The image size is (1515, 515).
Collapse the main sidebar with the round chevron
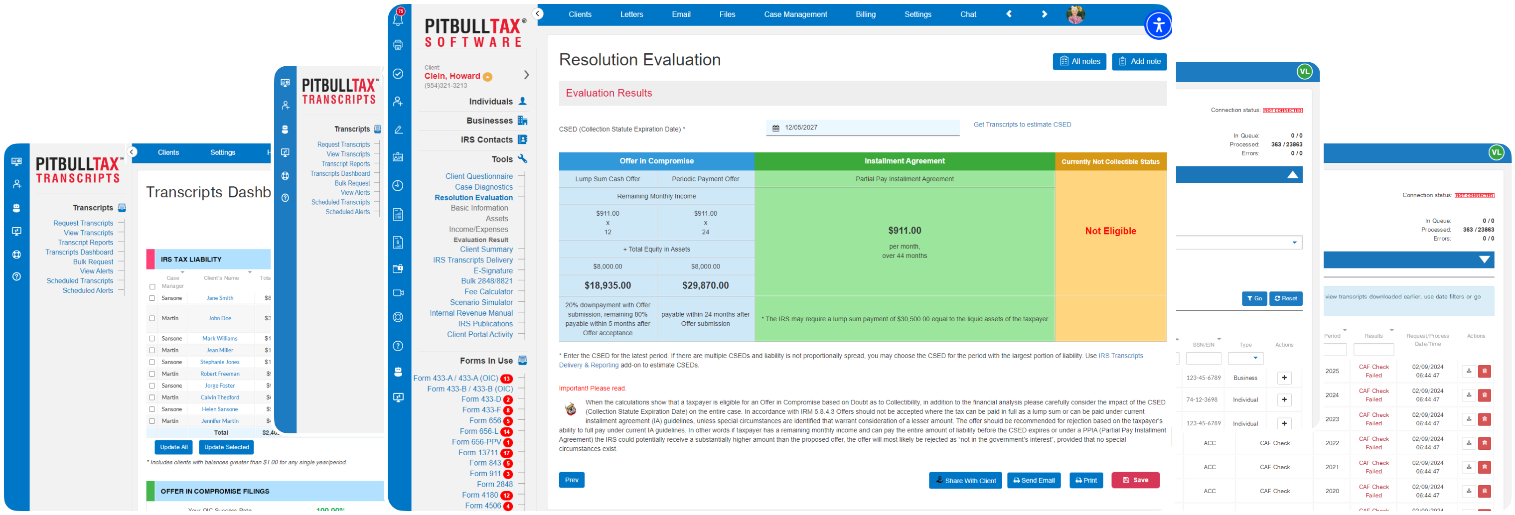pyautogui.click(x=538, y=14)
